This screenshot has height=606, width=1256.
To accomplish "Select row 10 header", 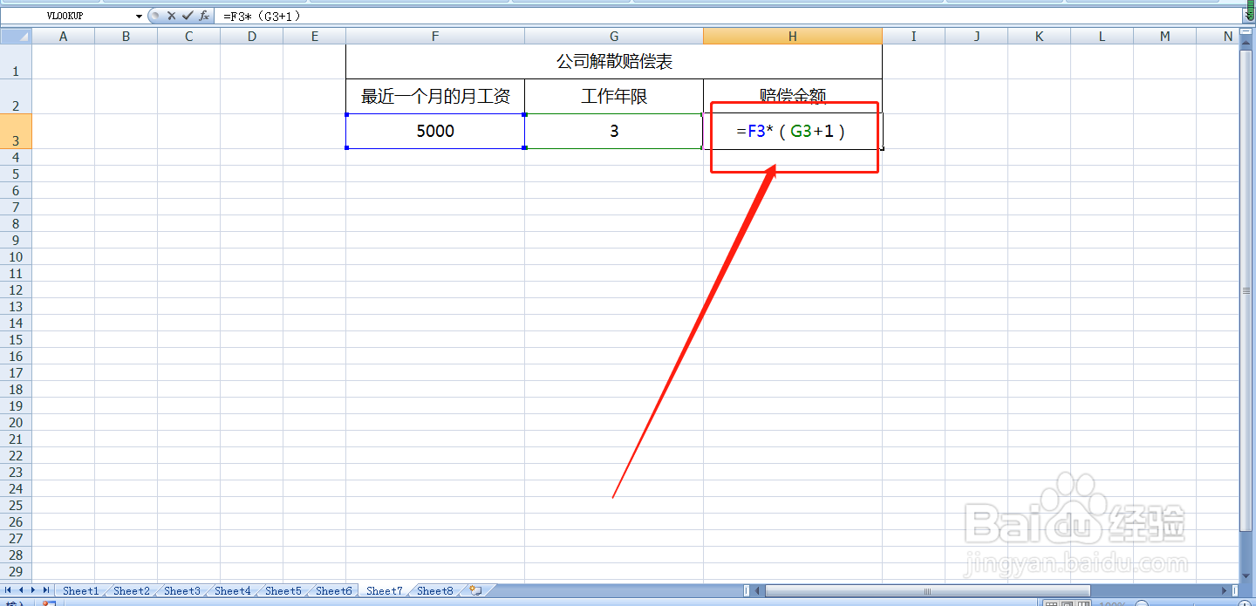I will pos(16,257).
